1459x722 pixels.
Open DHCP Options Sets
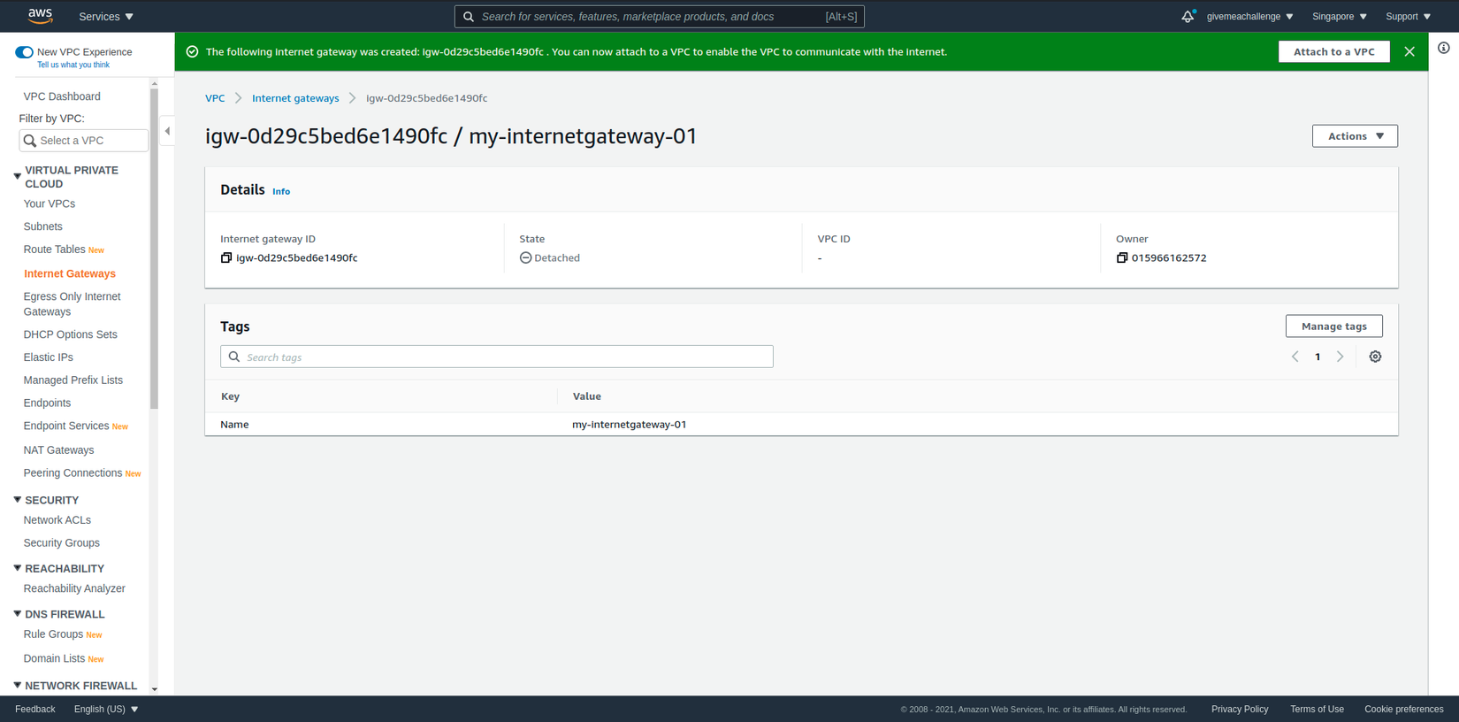(71, 334)
